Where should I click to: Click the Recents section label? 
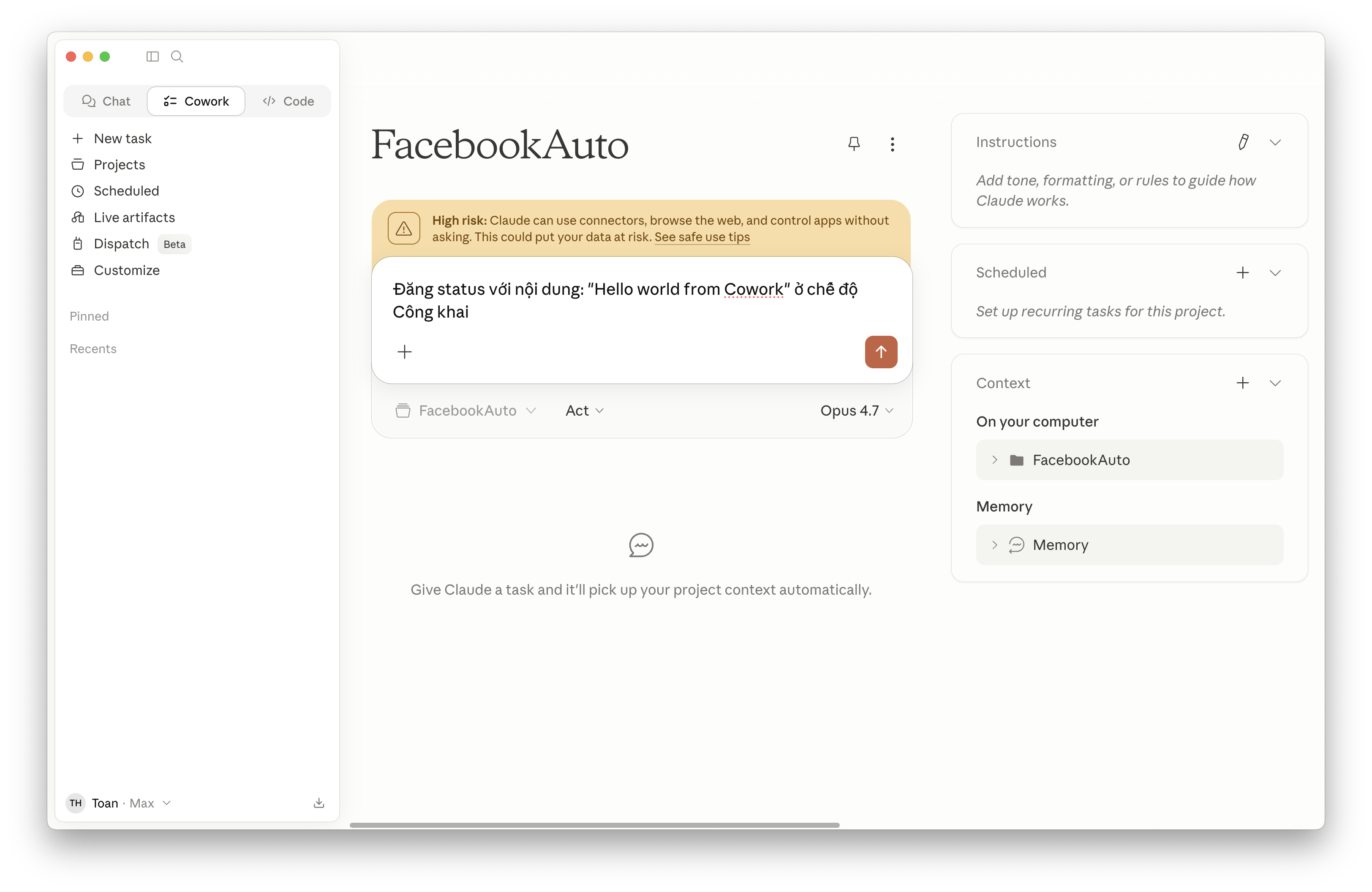(x=93, y=349)
